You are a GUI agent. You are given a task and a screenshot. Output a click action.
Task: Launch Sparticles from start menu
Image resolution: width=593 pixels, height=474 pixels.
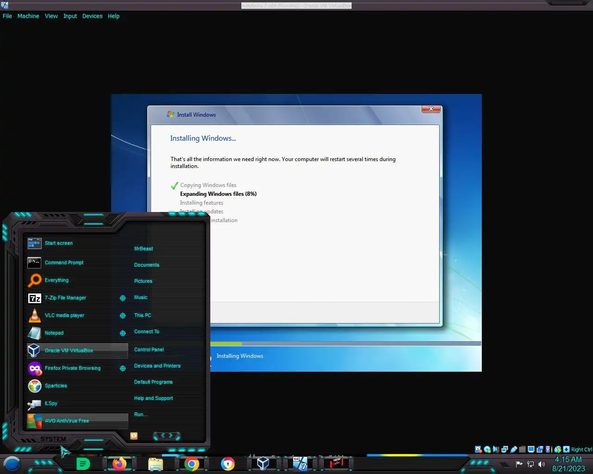(x=77, y=386)
